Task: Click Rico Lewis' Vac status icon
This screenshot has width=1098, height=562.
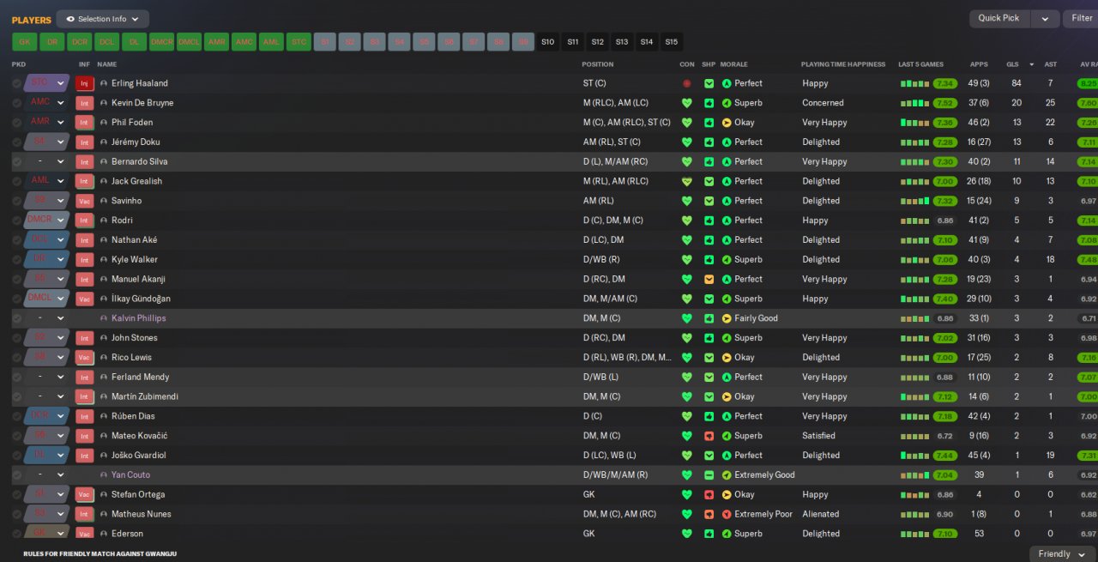Action: pyautogui.click(x=84, y=357)
